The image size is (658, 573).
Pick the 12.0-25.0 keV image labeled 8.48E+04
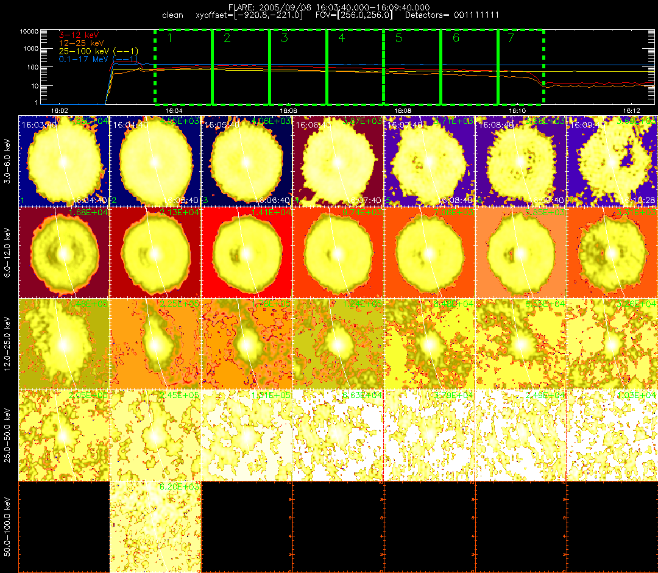coord(430,344)
